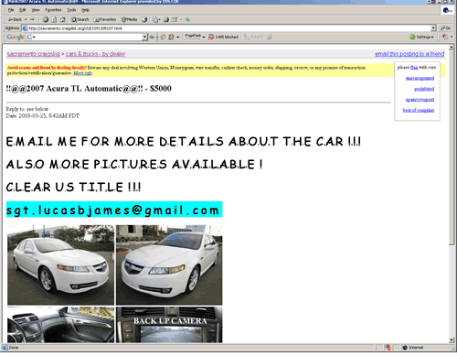Click the address bar Go button

445,28
